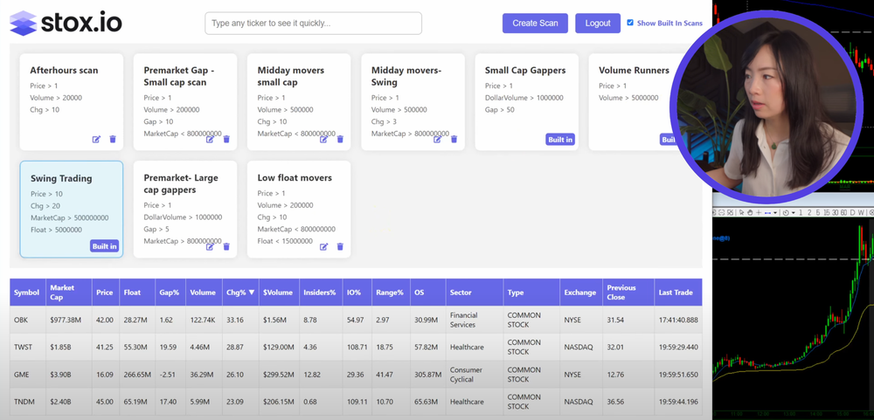Select the Small Cap Gappers scan title
Screen dimensions: 874x420
point(525,70)
